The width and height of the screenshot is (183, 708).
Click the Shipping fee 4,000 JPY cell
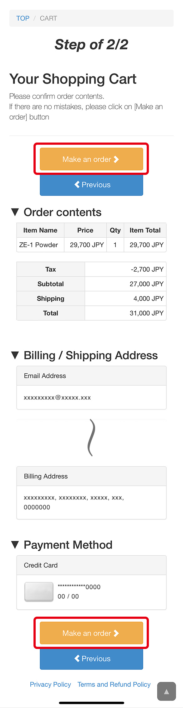(x=125, y=299)
